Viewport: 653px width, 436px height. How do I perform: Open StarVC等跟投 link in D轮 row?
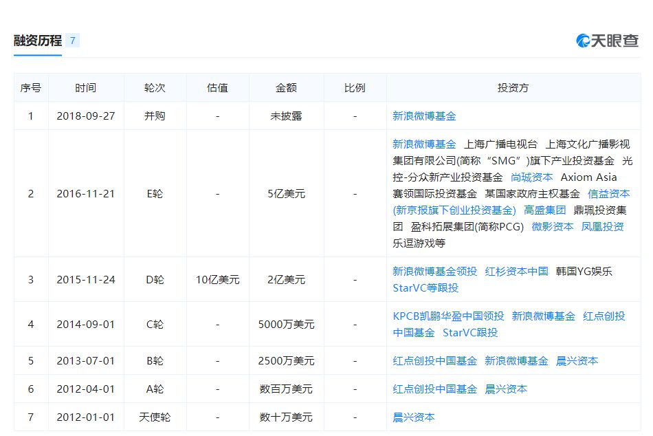[x=425, y=288]
